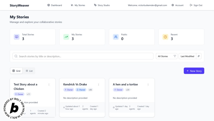Click the List view icon
Image resolution: width=214 pixels, height=121 pixels.
pyautogui.click(x=27, y=71)
